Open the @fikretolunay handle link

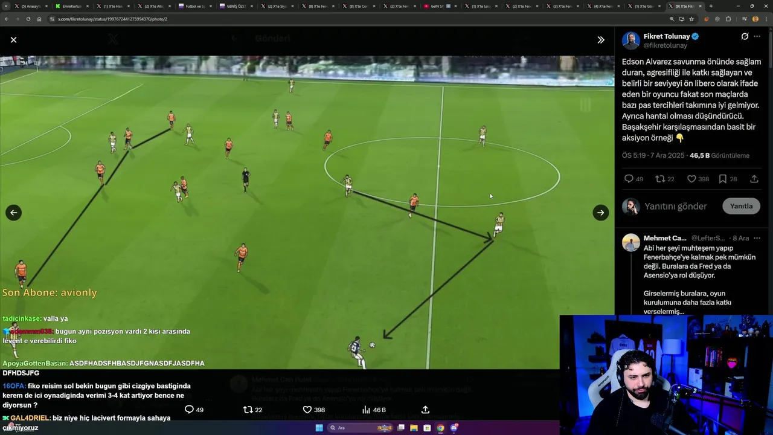666,45
